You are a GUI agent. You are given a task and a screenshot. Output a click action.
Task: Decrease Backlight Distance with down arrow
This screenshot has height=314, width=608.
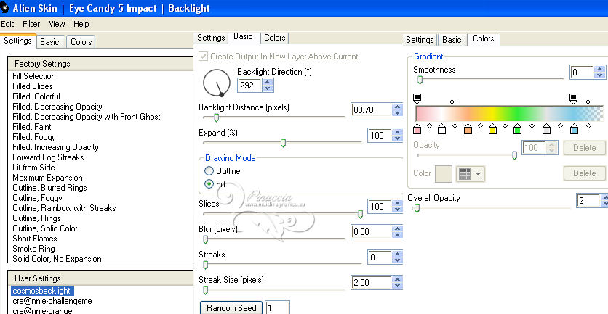396,113
